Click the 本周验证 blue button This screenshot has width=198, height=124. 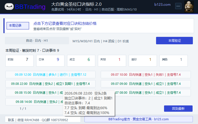click(174, 41)
